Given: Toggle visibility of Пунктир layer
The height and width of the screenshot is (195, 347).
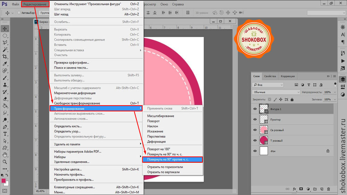Looking at the screenshot, I should (x=255, y=119).
